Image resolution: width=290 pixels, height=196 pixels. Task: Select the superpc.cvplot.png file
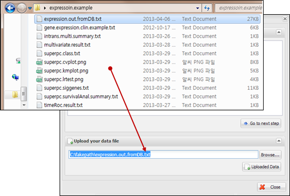pyautogui.click(x=147, y=62)
